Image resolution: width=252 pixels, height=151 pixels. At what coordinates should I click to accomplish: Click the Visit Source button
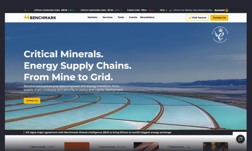coord(197,18)
